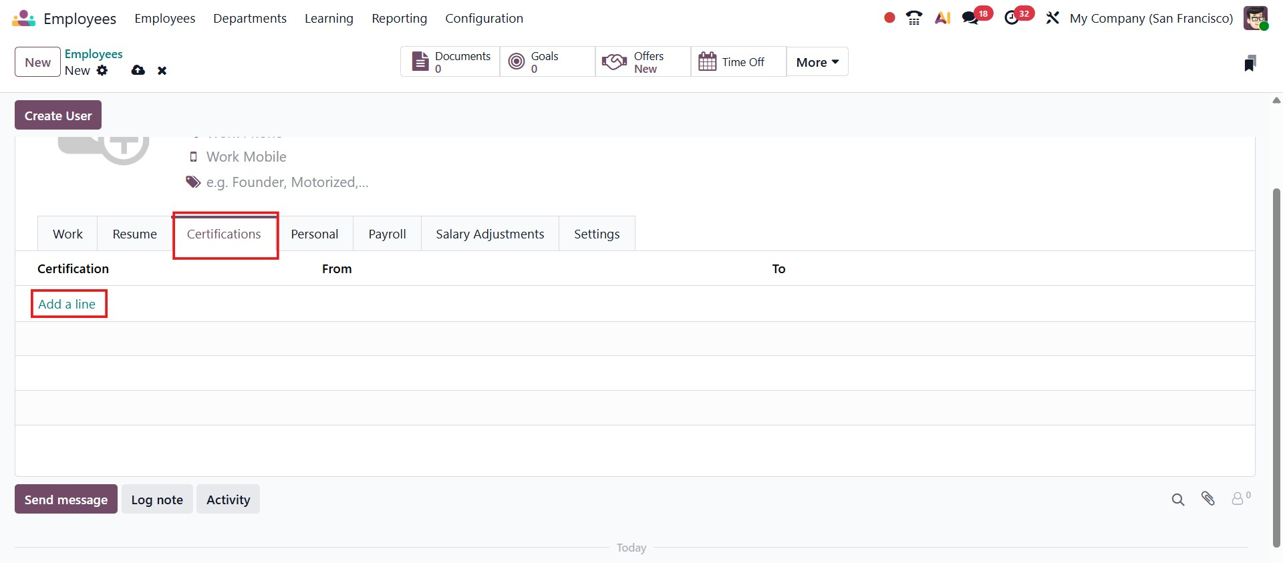Viewport: 1283px width, 563px height.
Task: Open the Employees app home icon
Action: pyautogui.click(x=24, y=18)
